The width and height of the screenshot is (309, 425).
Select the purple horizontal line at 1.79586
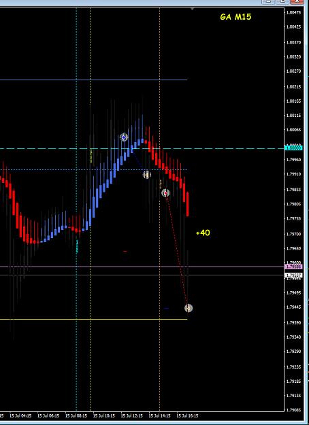pyautogui.click(x=142, y=267)
